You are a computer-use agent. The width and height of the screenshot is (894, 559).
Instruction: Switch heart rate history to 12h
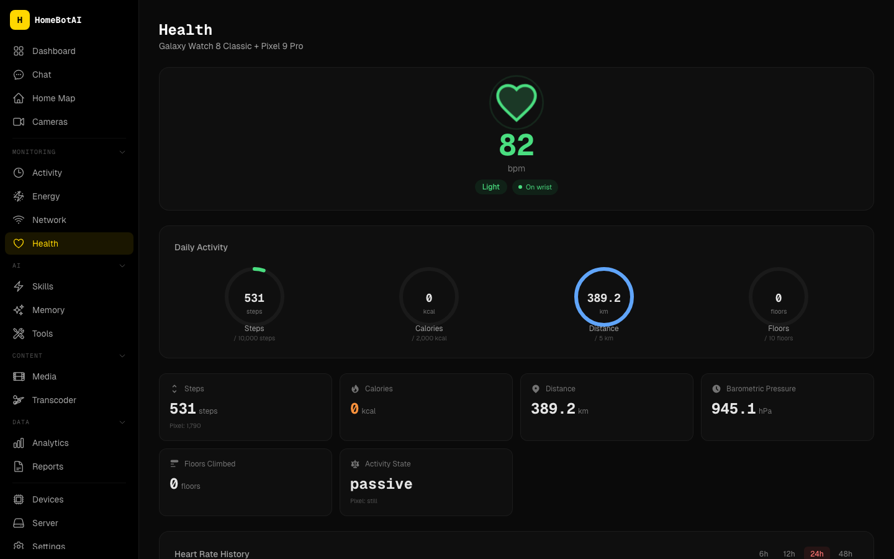(789, 553)
